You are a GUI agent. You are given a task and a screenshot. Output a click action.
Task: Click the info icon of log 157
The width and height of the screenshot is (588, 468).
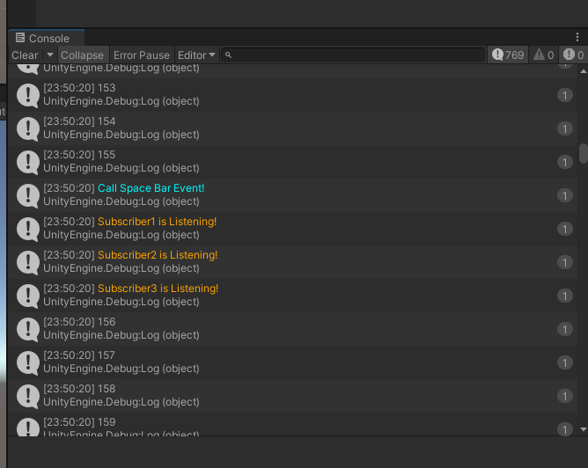point(28,362)
